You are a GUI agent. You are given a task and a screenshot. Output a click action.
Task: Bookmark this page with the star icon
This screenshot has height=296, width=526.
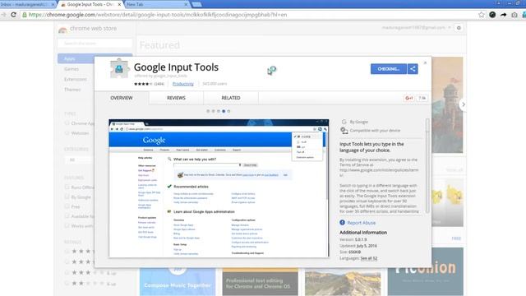(482, 15)
